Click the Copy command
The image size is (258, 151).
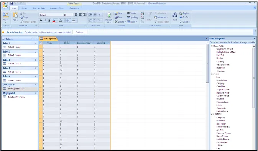[x=24, y=17]
